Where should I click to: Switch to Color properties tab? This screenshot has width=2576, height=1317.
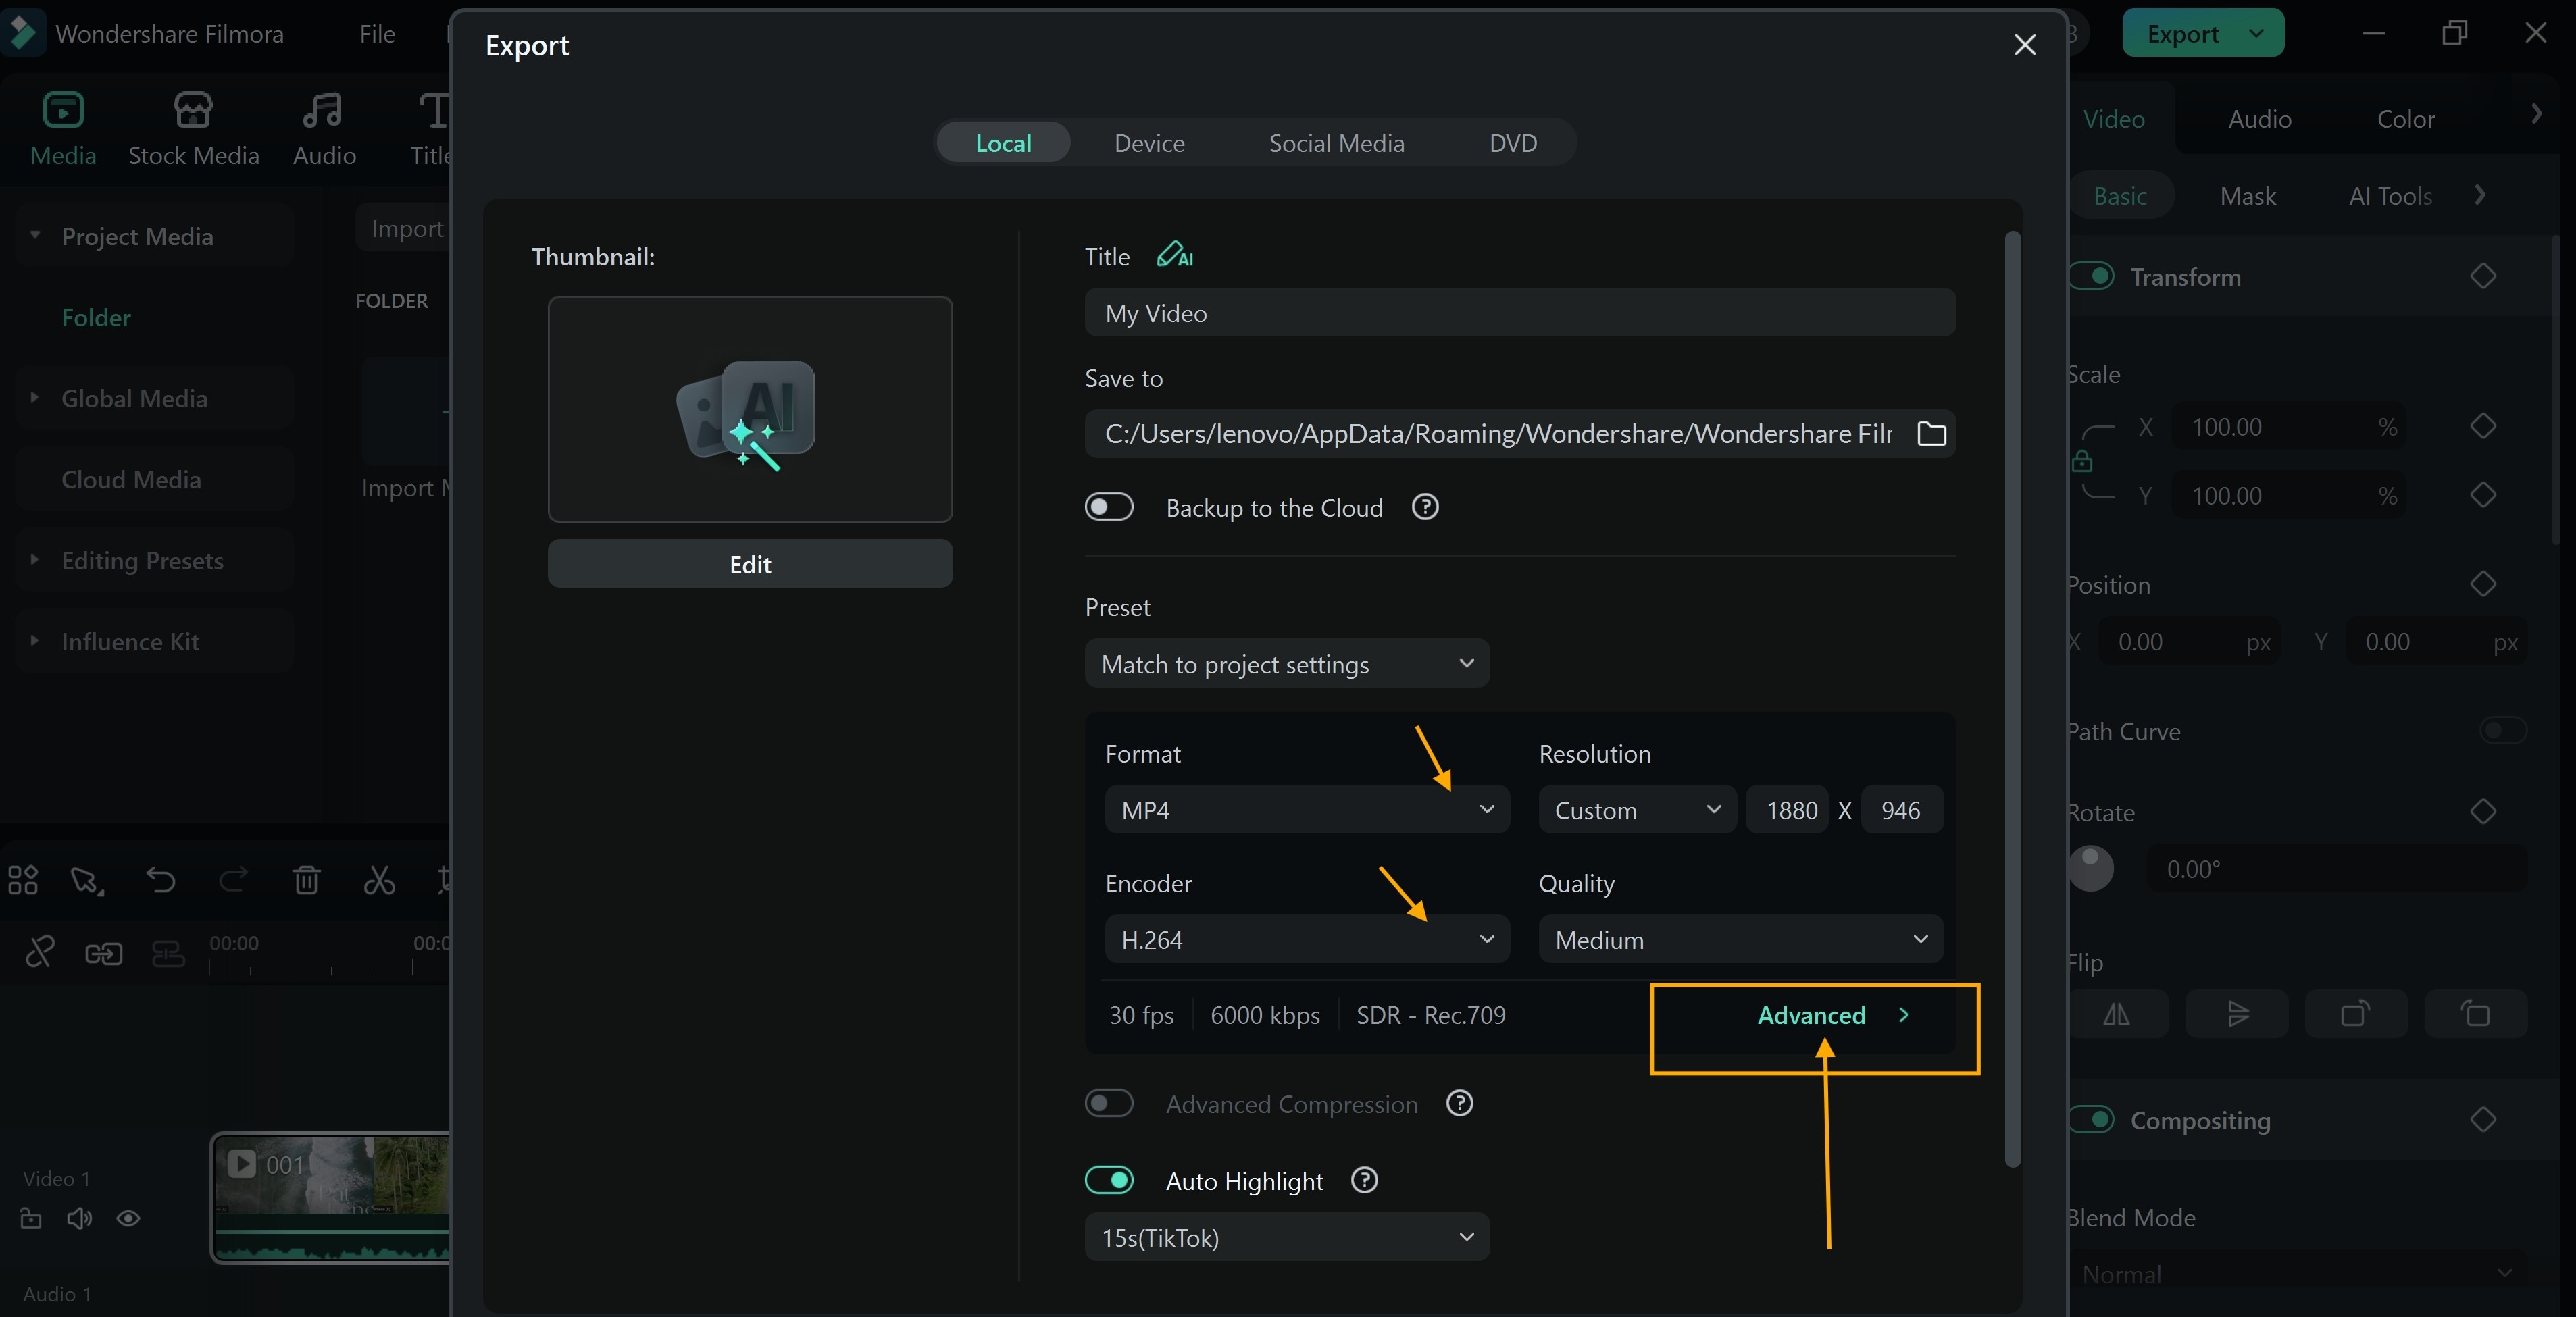click(x=2405, y=118)
